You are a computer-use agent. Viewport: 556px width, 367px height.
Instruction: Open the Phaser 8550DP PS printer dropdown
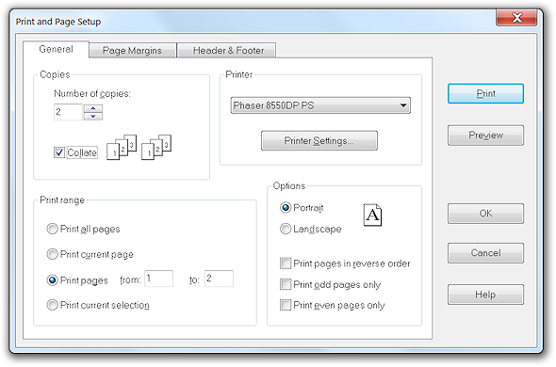[320, 105]
